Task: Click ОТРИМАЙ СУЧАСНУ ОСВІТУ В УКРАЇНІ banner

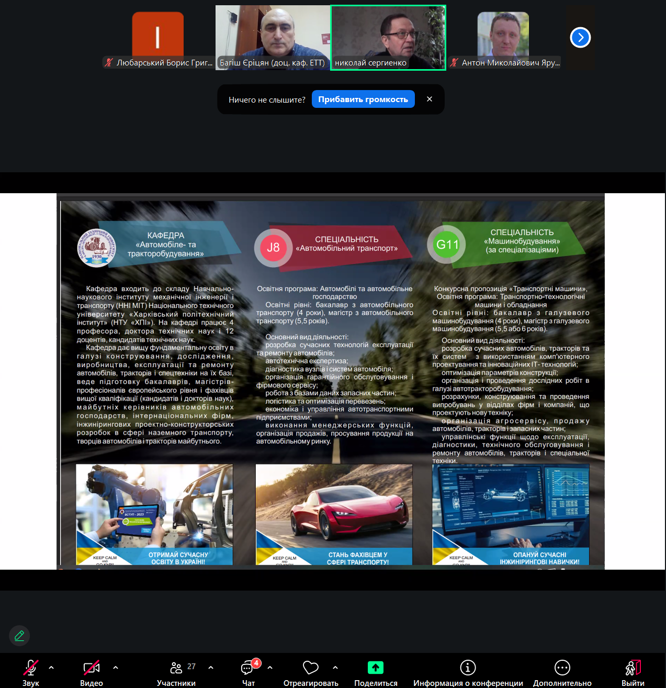Action: click(178, 558)
